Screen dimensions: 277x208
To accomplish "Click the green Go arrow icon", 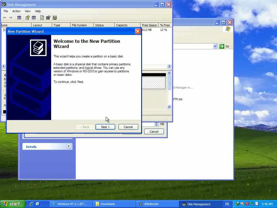I will tap(222, 46).
